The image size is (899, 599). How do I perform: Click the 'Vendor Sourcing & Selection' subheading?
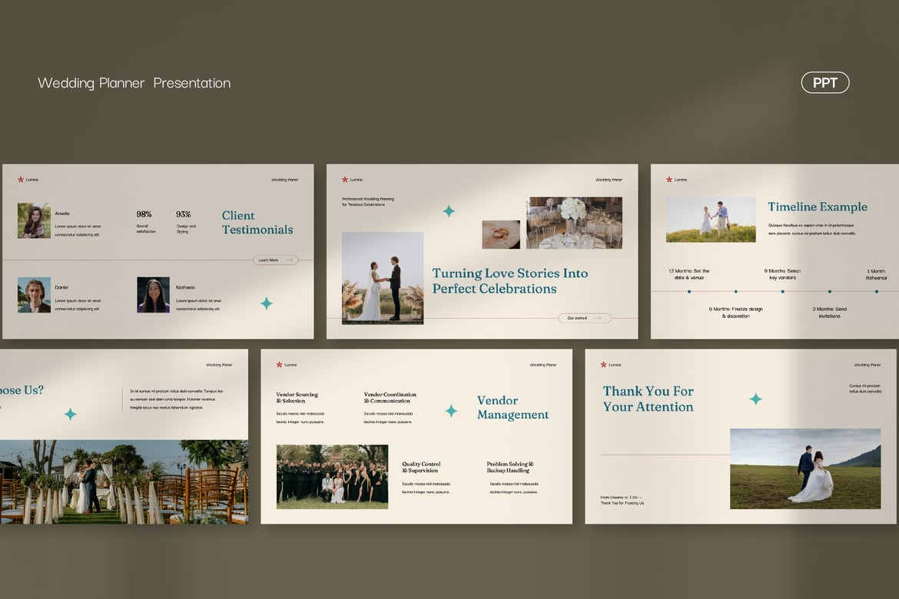pyautogui.click(x=297, y=398)
